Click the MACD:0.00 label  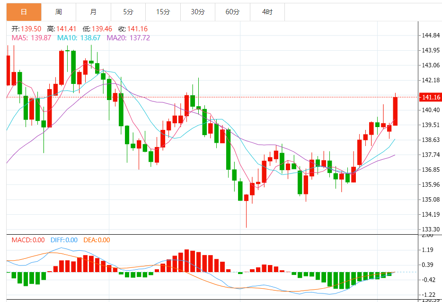point(28,240)
